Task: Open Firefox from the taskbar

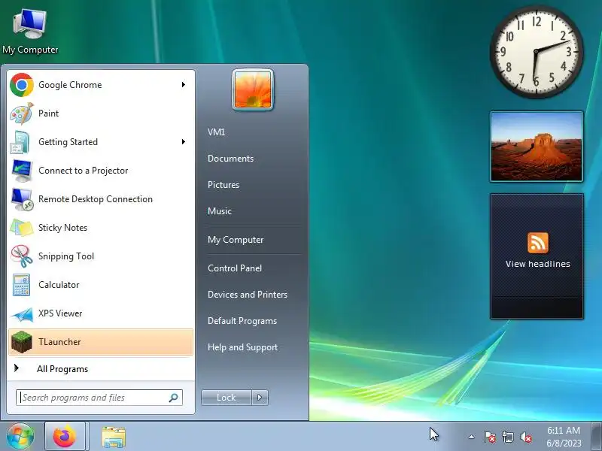Action: coord(65,437)
